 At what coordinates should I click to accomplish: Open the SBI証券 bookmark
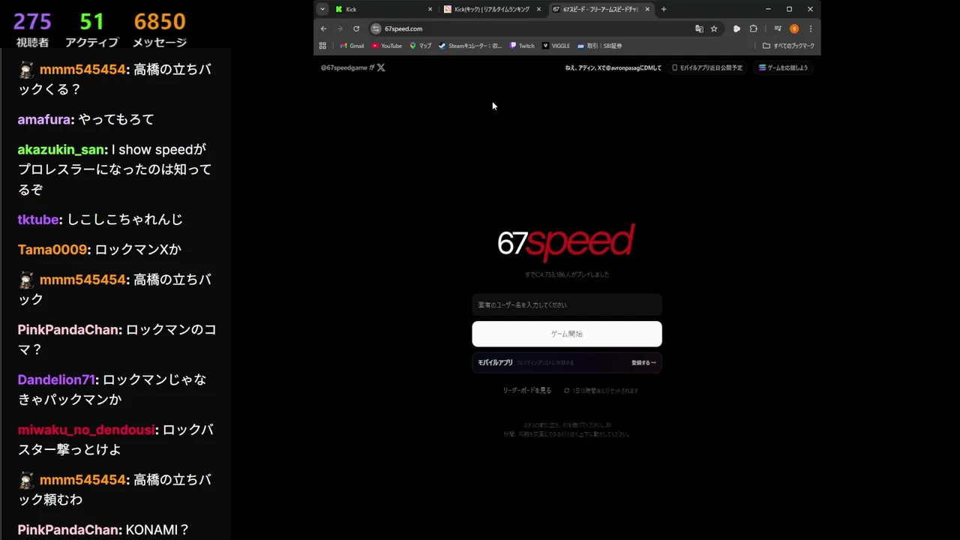point(599,46)
